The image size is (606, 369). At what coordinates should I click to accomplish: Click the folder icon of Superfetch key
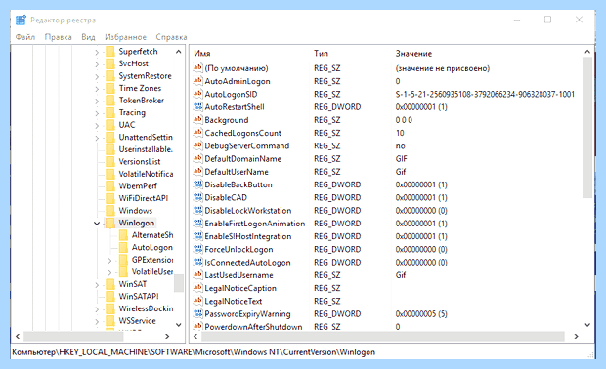click(x=110, y=51)
